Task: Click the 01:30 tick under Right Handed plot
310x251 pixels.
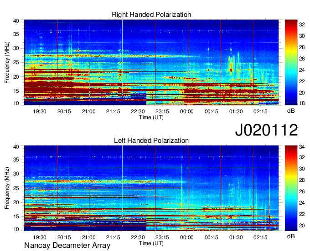Action: pyautogui.click(x=236, y=111)
